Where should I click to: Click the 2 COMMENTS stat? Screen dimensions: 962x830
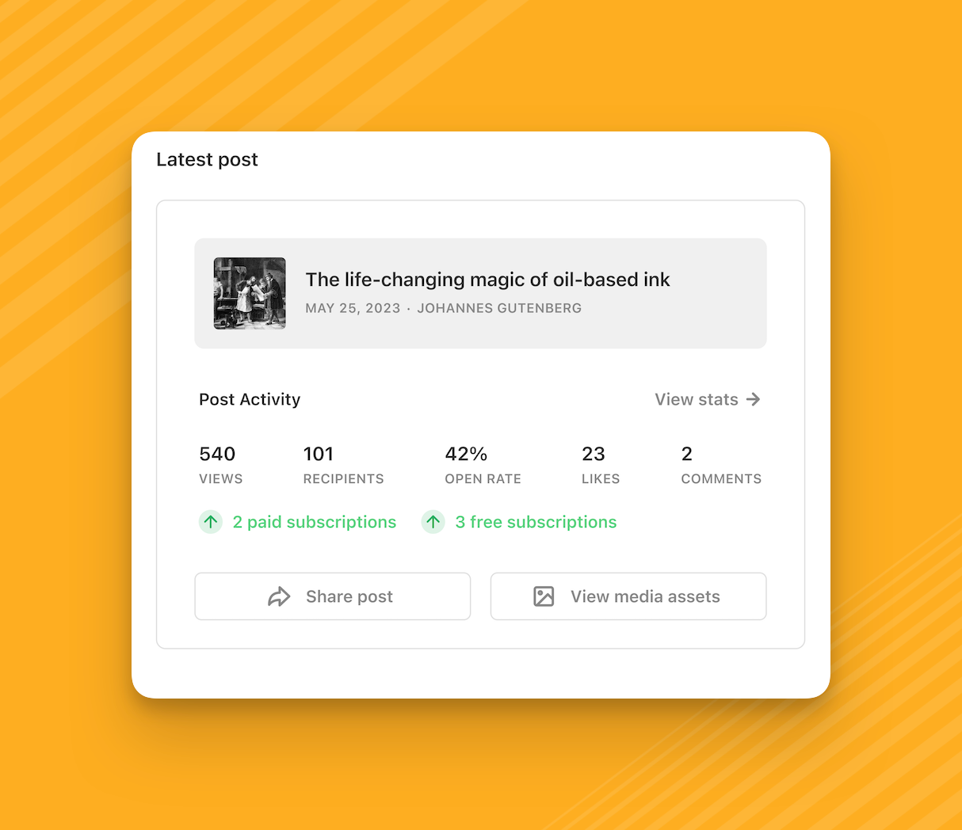pos(720,463)
